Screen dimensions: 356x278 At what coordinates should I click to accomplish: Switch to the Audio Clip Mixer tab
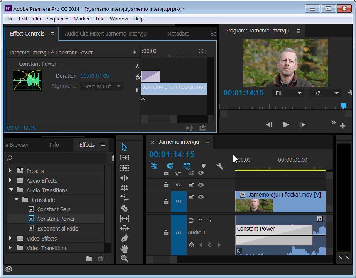(x=105, y=34)
